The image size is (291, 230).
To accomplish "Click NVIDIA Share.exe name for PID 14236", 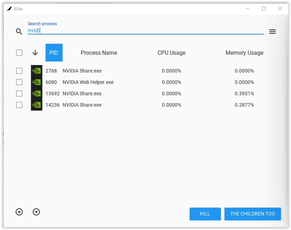I will click(x=82, y=105).
